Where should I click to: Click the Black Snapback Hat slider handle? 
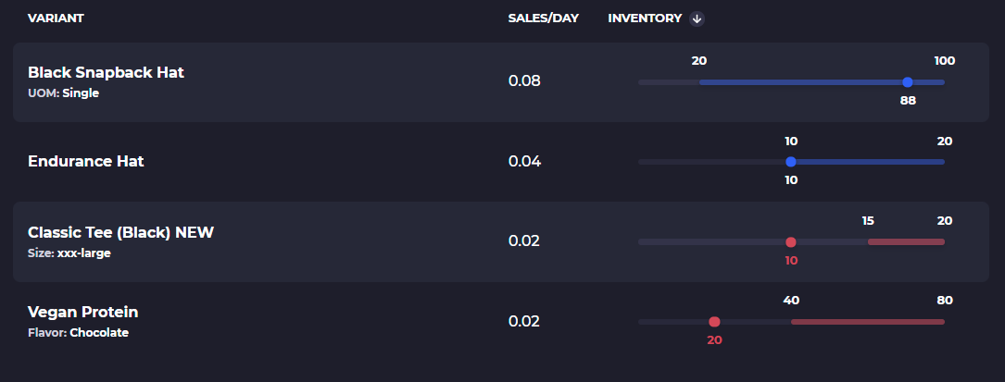(908, 82)
